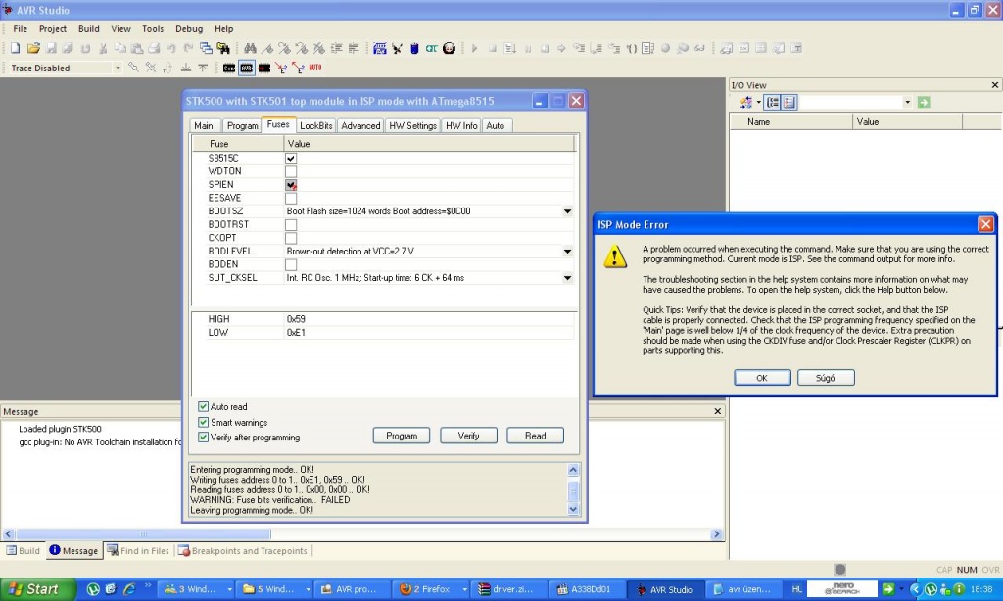
Task: Click the black chip with red arrow icon
Action: 264,68
